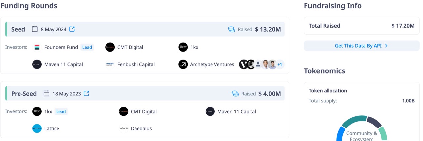Open the Pre-Seed Maven 11 Capital link
Image resolution: width=423 pixels, height=141 pixels.
(237, 112)
